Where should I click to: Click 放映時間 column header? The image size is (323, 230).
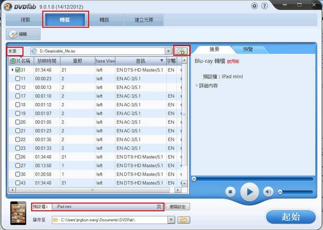click(47, 61)
